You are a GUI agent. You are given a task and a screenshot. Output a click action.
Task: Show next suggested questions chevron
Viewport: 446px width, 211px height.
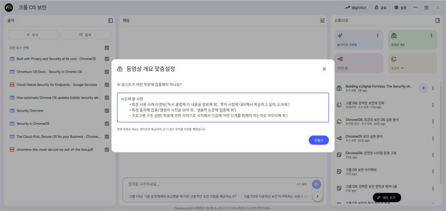[x=317, y=196]
